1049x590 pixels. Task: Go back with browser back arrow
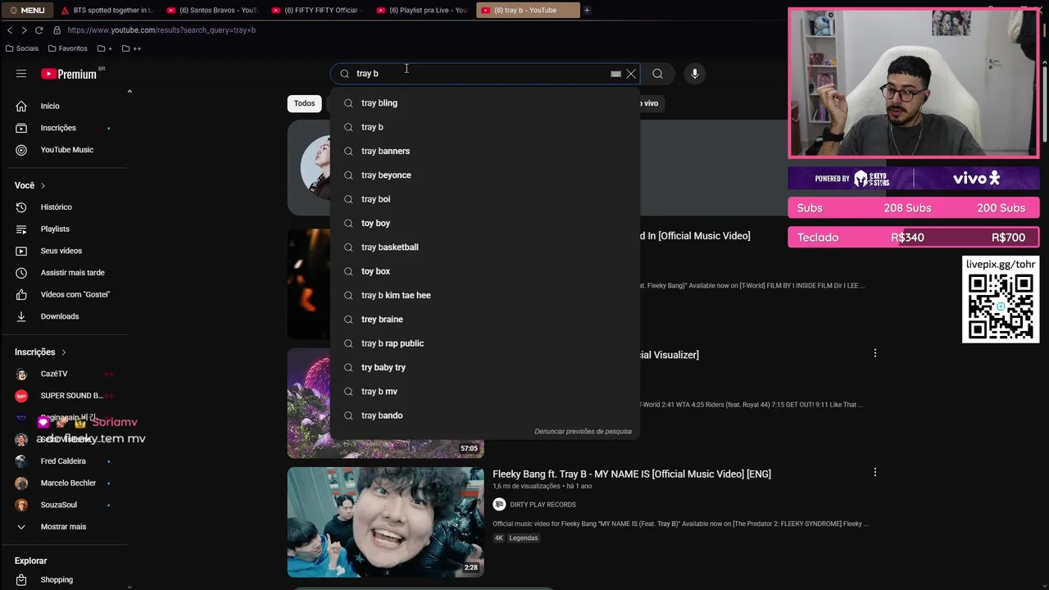[x=9, y=30]
